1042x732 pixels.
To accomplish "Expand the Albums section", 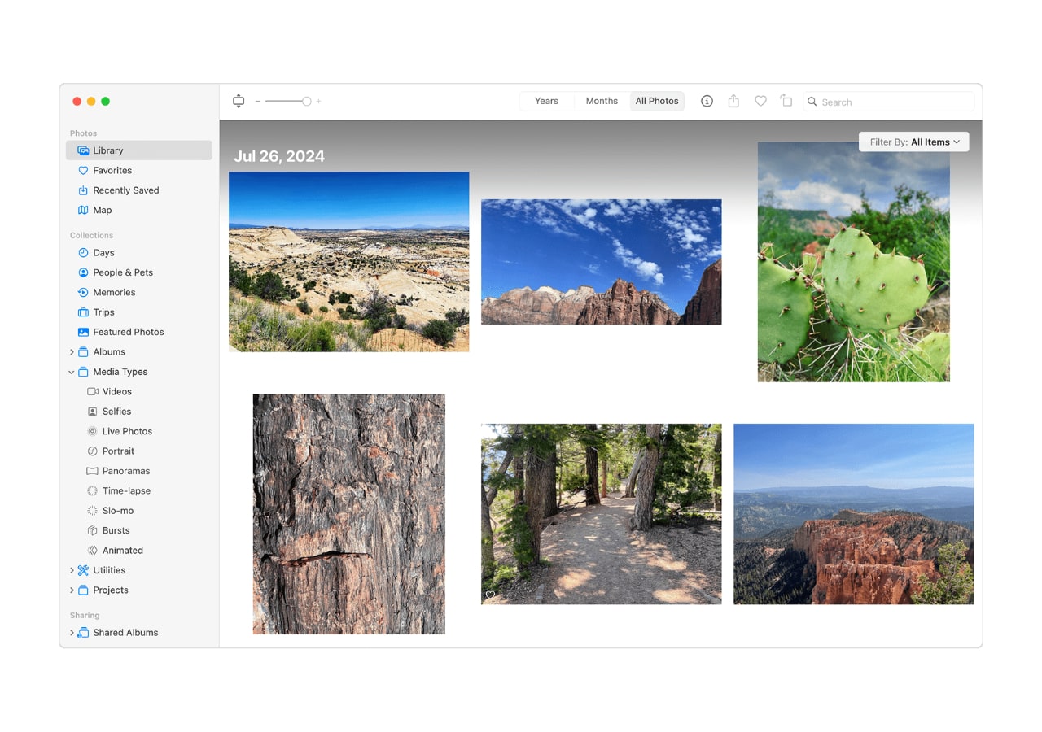I will click(72, 352).
